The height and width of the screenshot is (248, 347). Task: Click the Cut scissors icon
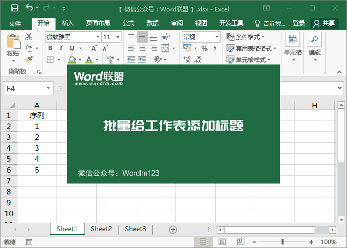pos(29,37)
